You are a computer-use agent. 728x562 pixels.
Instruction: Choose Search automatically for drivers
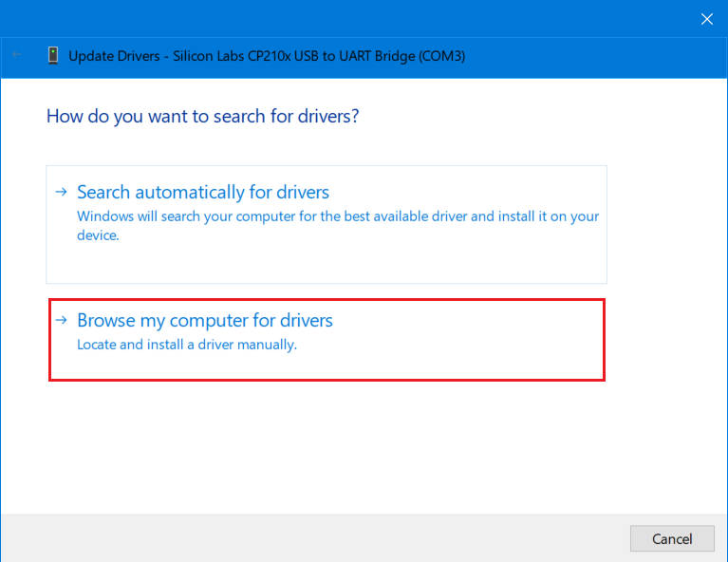click(x=203, y=193)
